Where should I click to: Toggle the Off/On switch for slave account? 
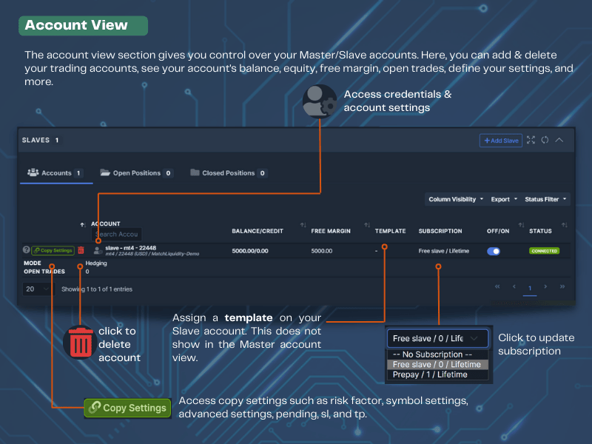pos(494,251)
